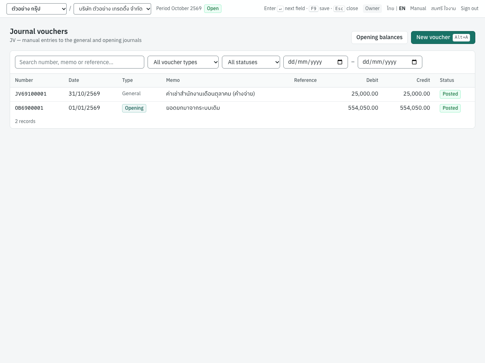485x363 pixels.
Task: Select EN as the interface language
Action: (402, 8)
